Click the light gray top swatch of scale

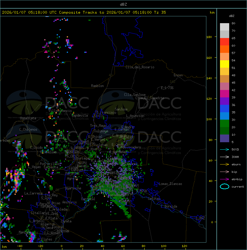coord(224,27)
